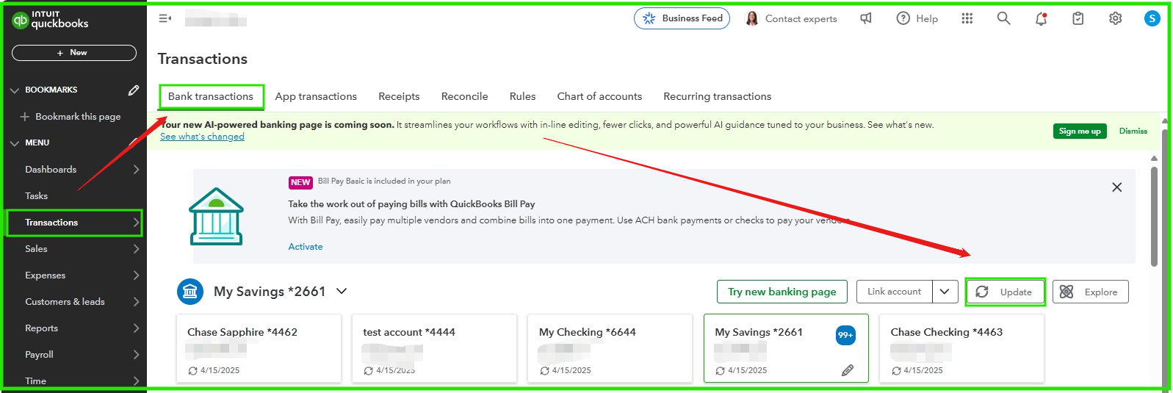
Task: Expand Customers & leads submenu
Action: tap(136, 302)
